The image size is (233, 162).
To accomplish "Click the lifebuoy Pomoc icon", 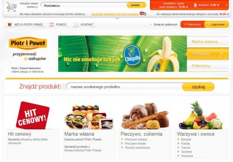I will [52, 24].
